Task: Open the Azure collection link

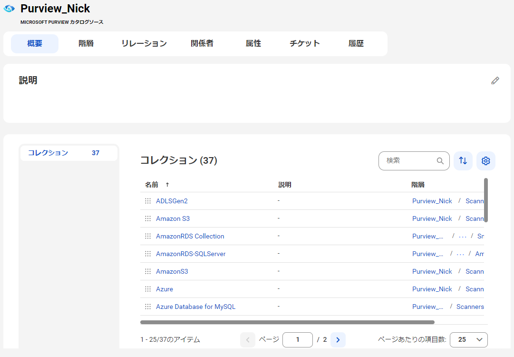Action: point(165,289)
